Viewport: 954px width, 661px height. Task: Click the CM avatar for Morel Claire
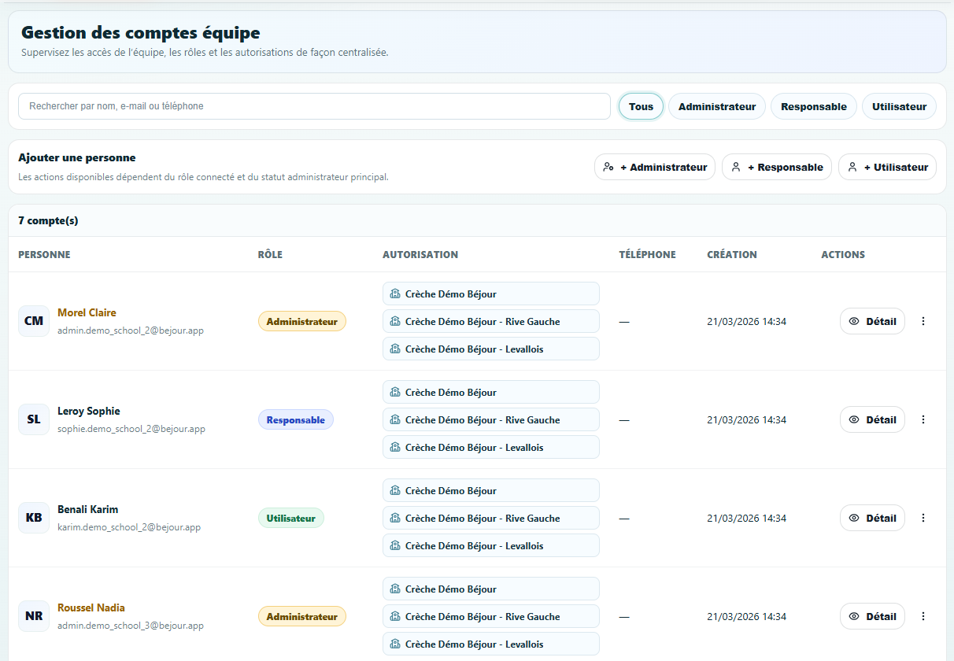(x=34, y=321)
